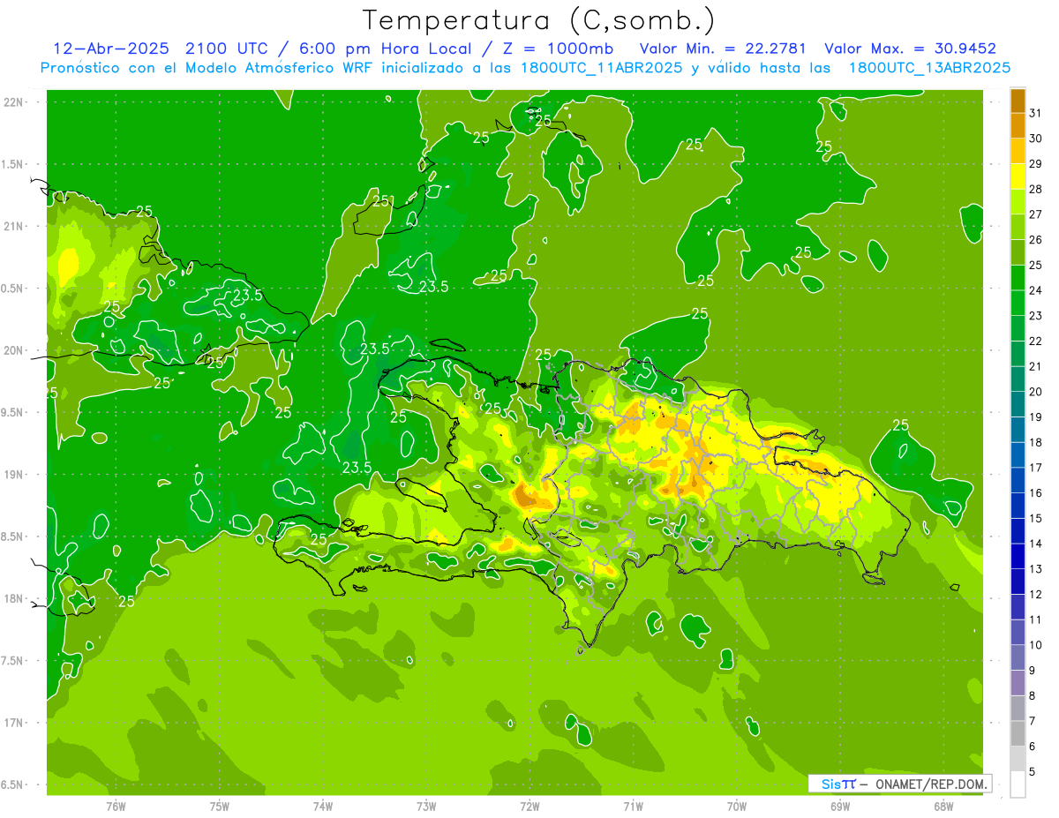Click the "20N" latitude axis label
1059x818 pixels.
pyautogui.click(x=14, y=350)
